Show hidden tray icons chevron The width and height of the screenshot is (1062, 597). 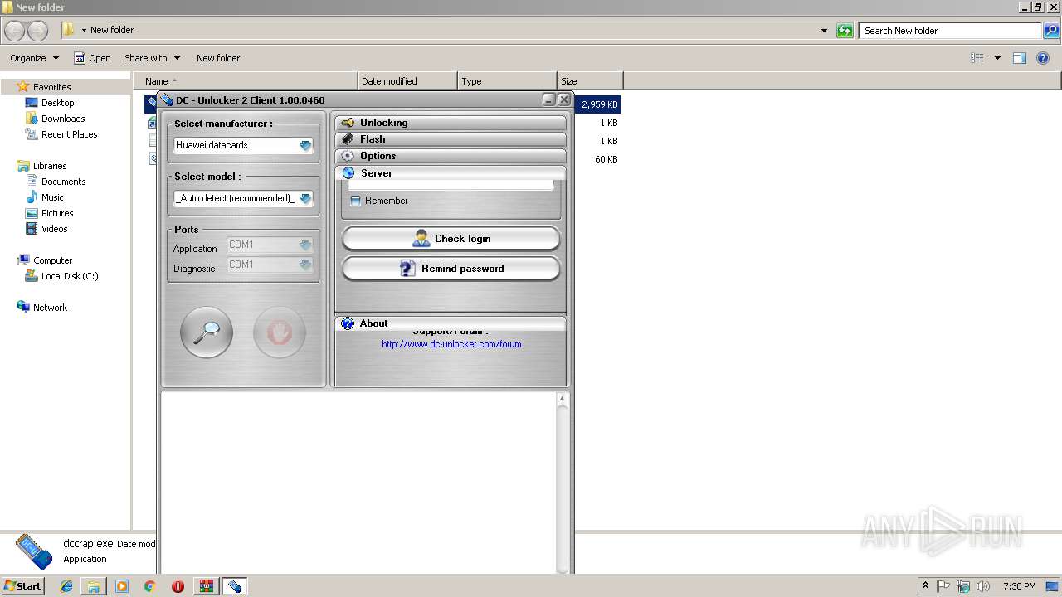925,586
